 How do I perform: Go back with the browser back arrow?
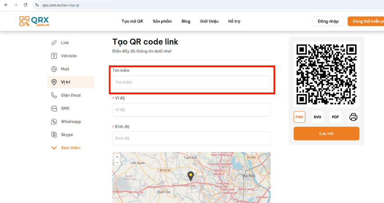(x=6, y=5)
